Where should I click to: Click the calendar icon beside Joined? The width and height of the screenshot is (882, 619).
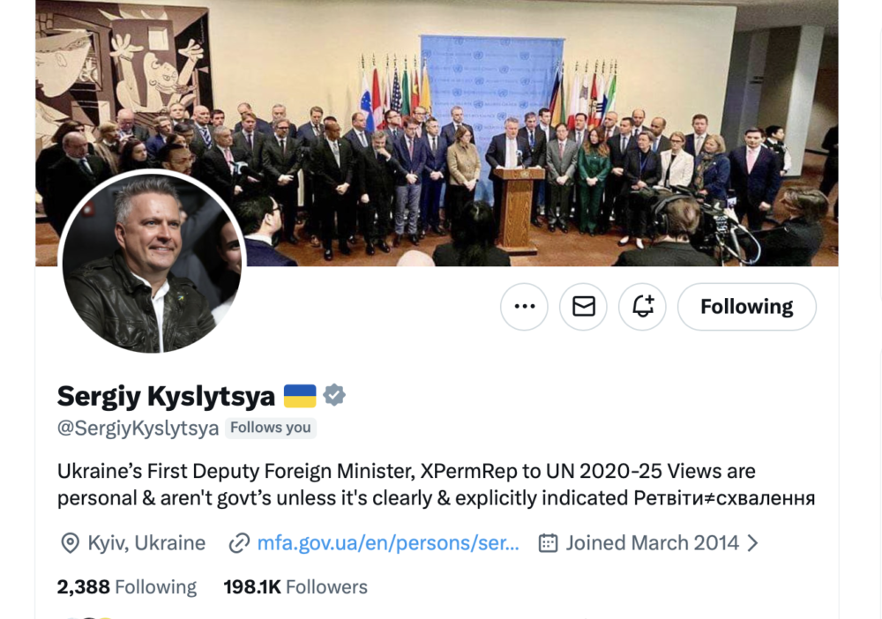tap(548, 543)
